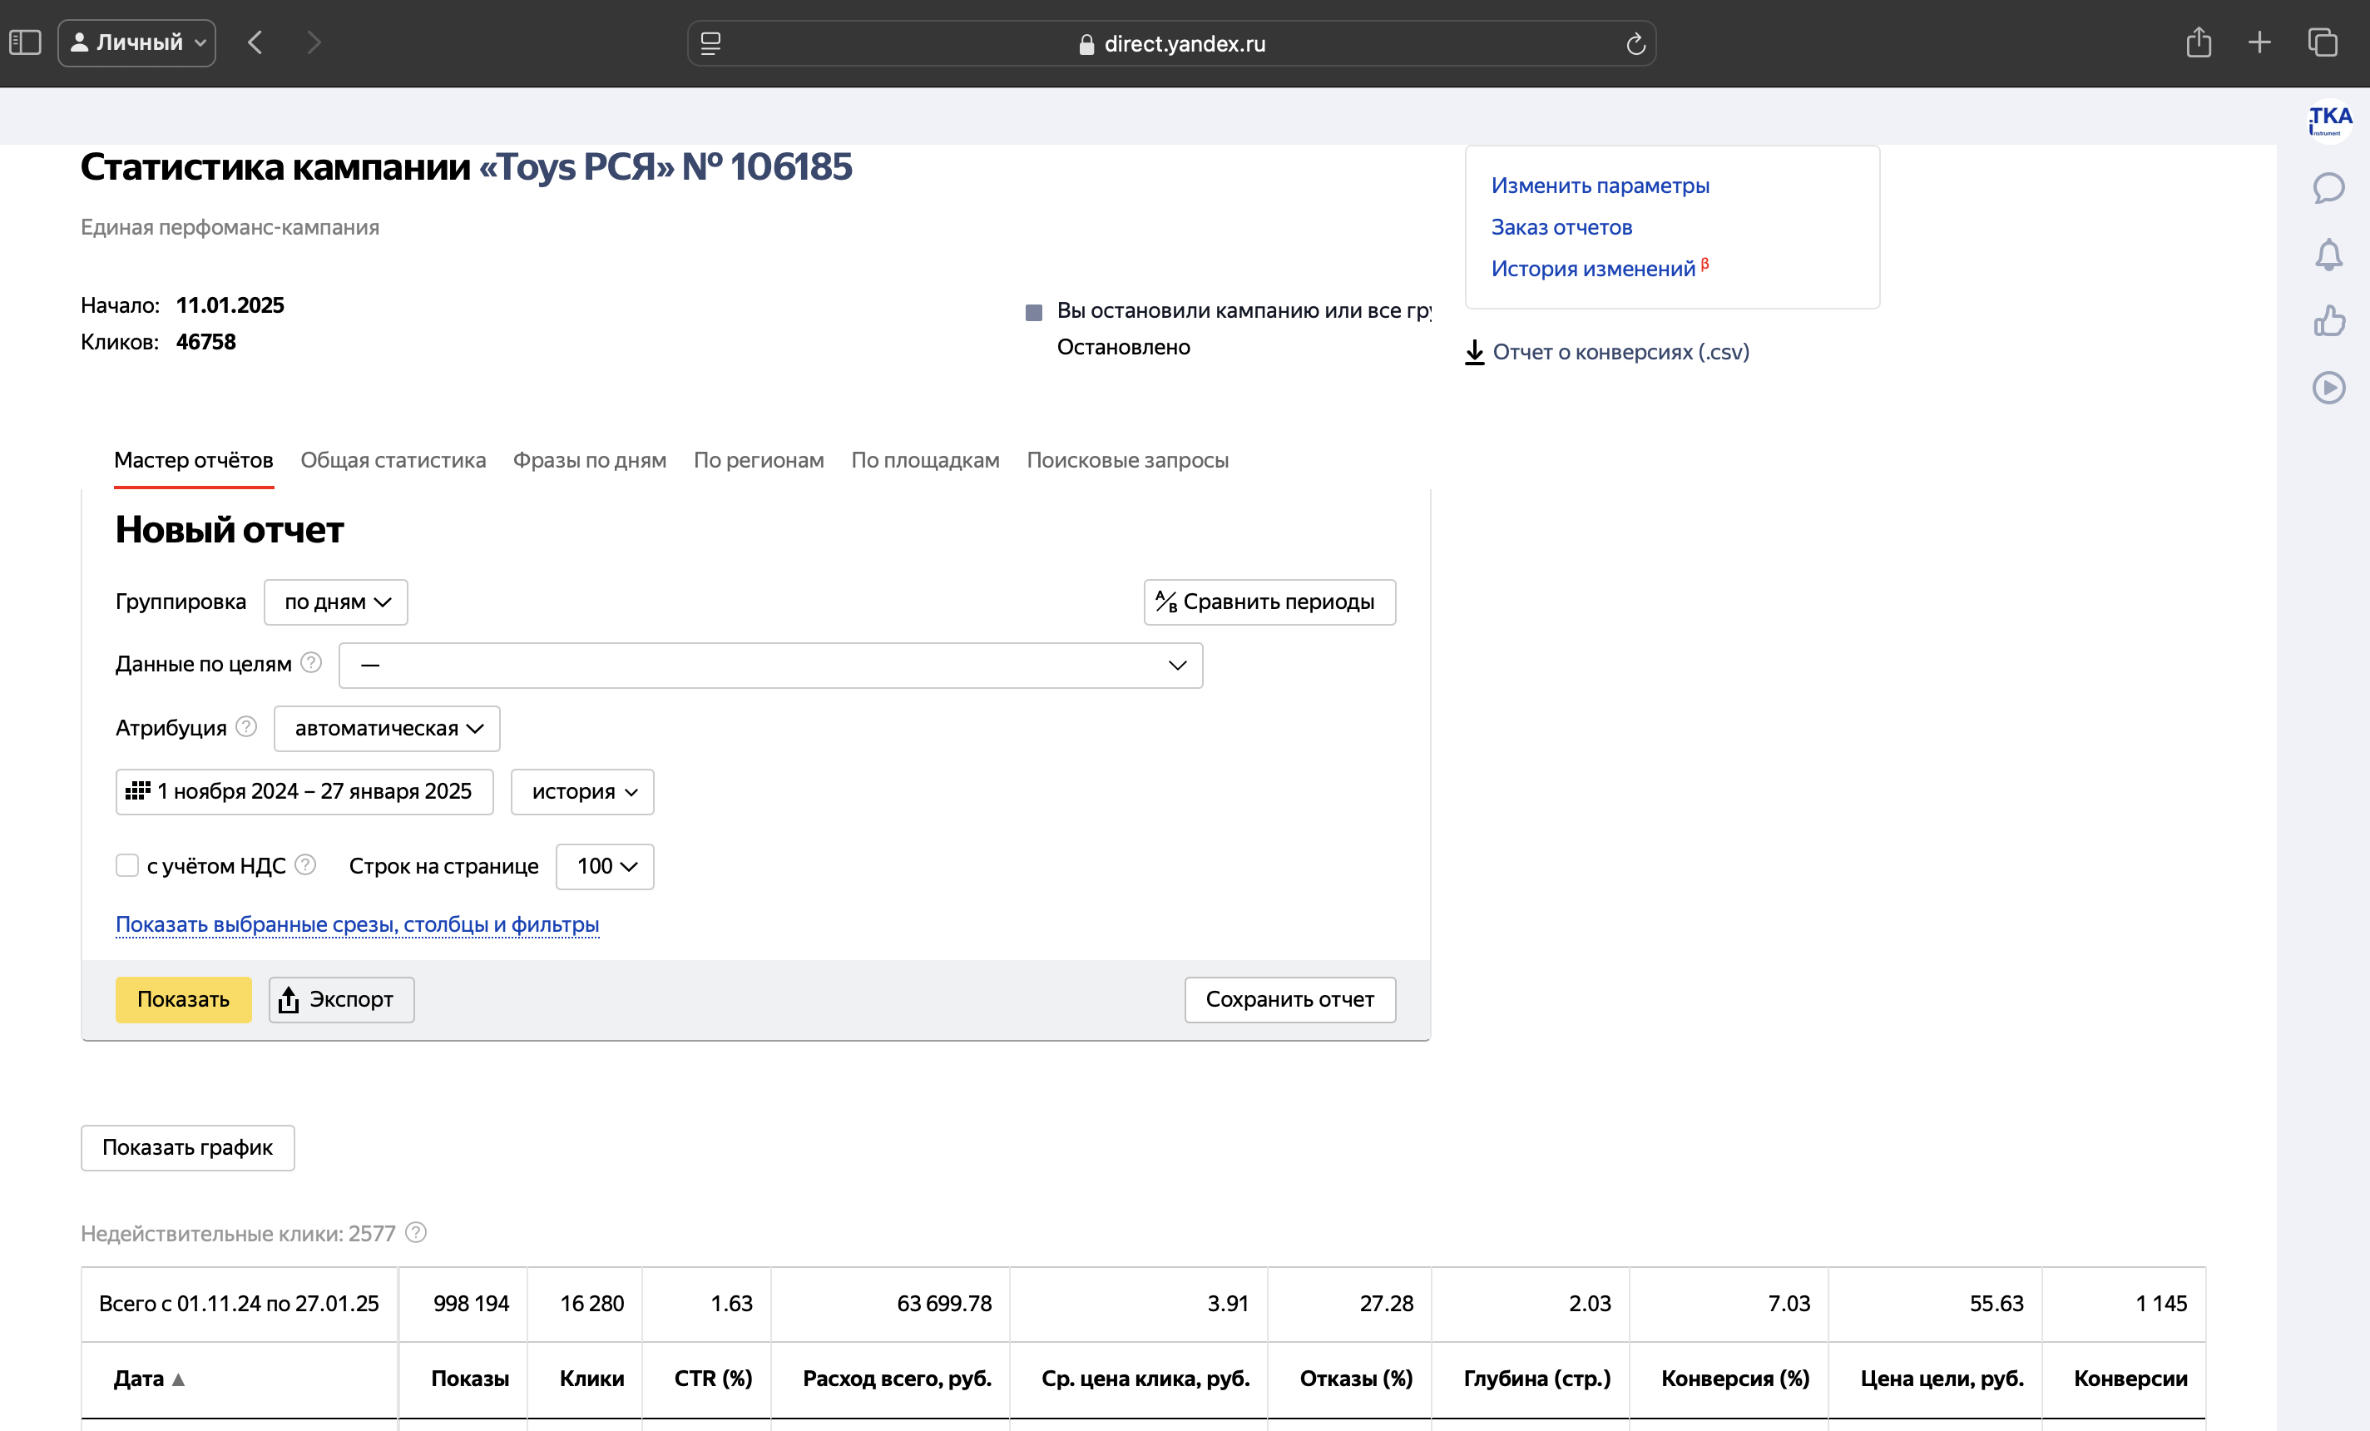Open the Данные по целям dropdown

click(769, 666)
